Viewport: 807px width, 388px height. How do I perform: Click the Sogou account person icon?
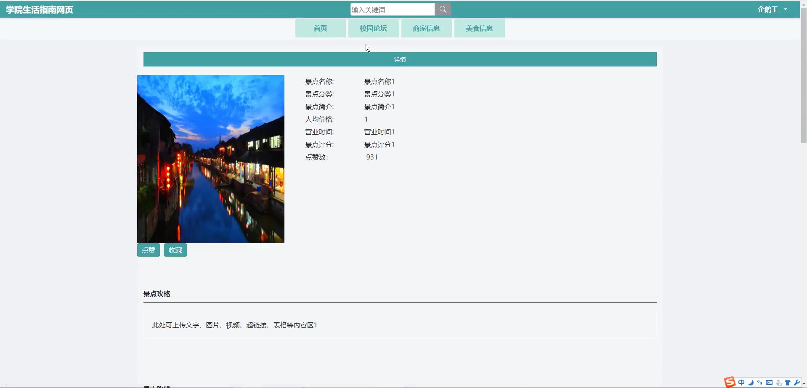coord(779,383)
